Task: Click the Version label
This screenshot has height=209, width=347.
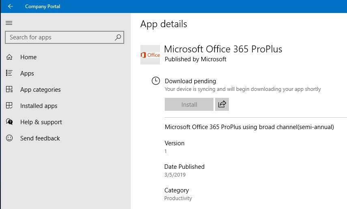Action: [x=175, y=143]
